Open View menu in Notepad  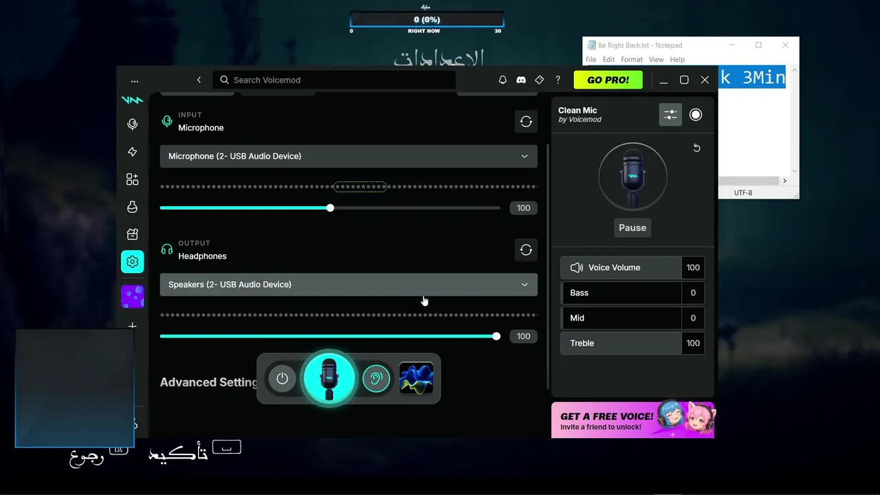point(657,60)
